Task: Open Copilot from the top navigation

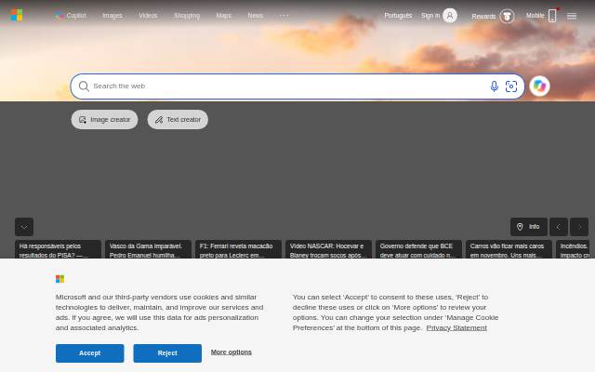Action: (71, 16)
